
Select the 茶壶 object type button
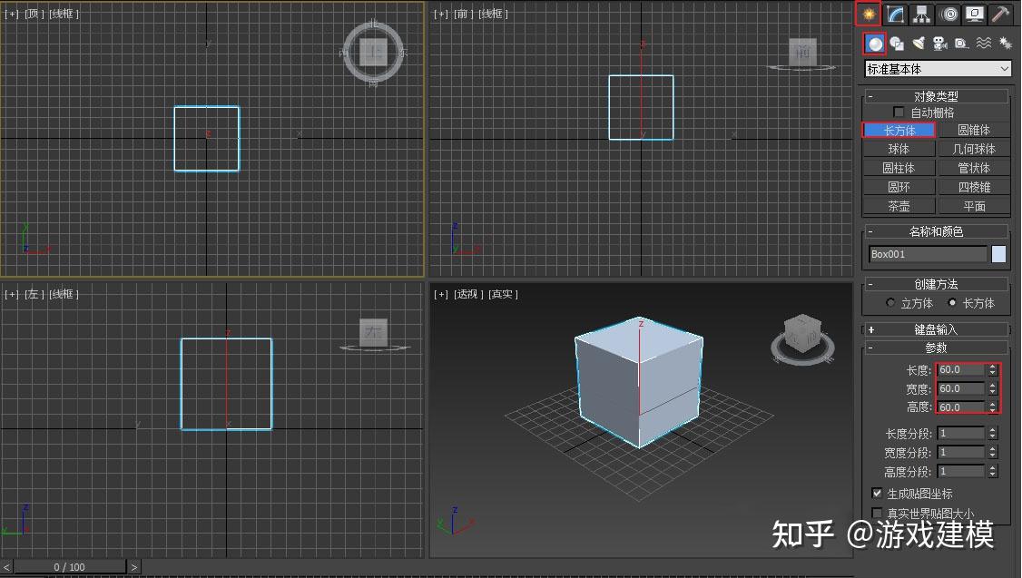898,205
